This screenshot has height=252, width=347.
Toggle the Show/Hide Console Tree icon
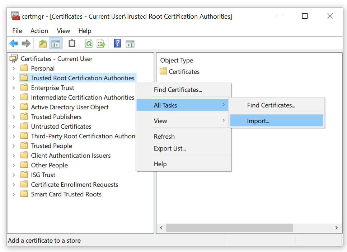pyautogui.click(x=56, y=44)
